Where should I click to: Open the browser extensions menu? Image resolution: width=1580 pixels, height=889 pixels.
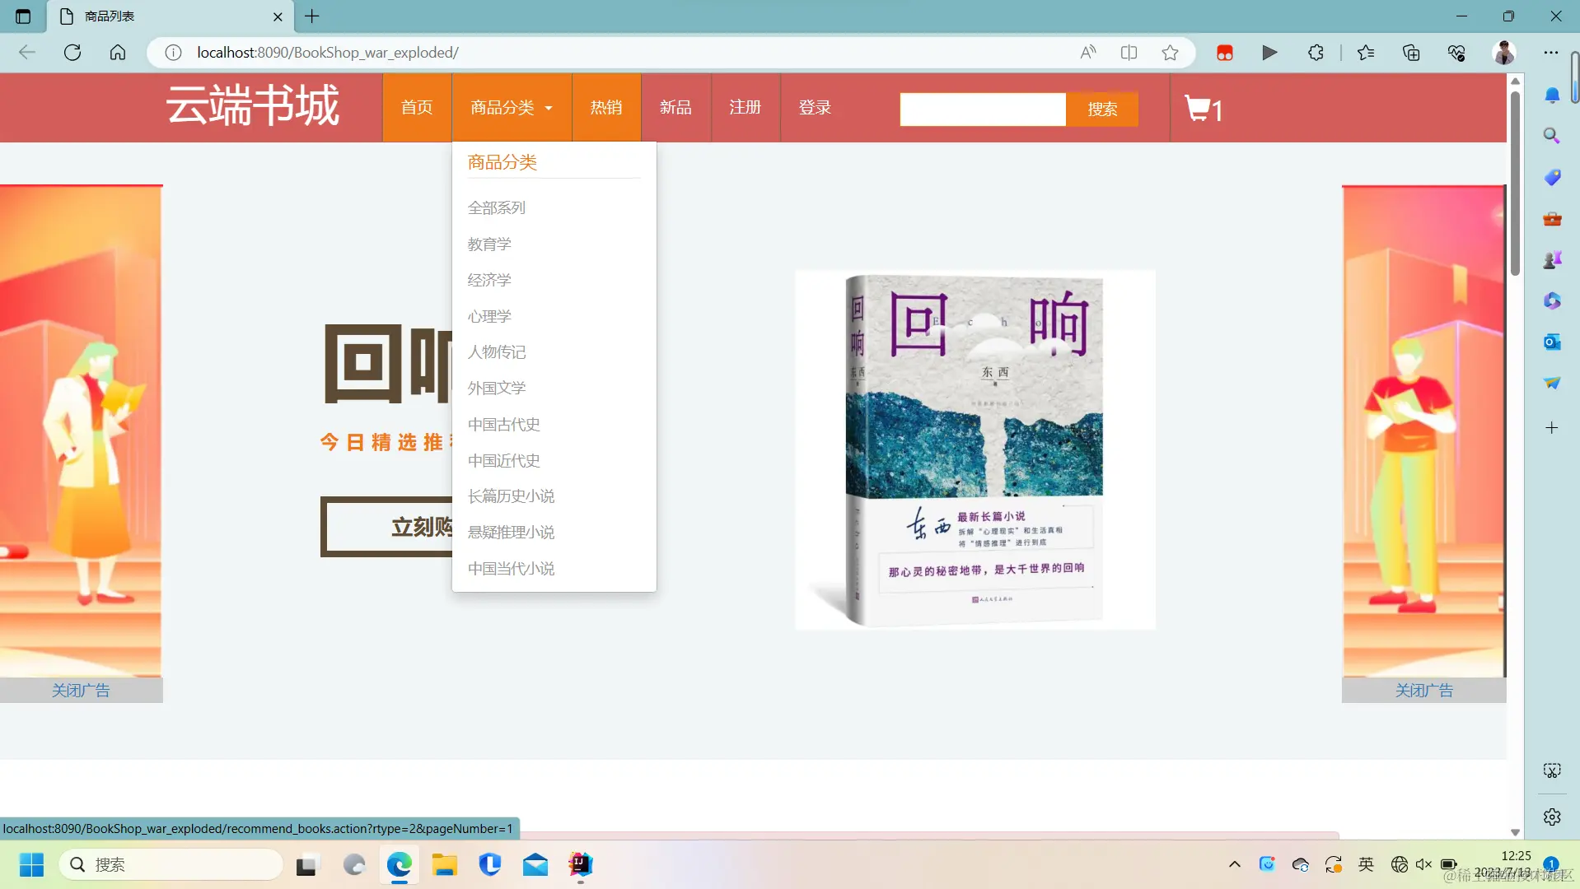pos(1316,53)
